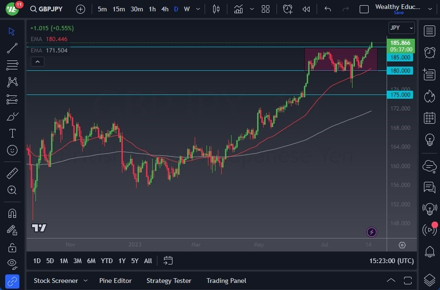
Task: Open the ruler measure tool
Action: (x=12, y=173)
